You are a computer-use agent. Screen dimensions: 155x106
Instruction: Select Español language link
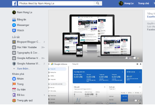tap(151, 17)
